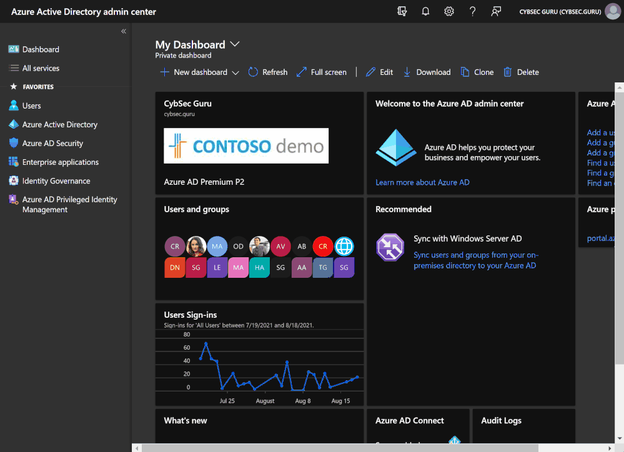Open the feedback icon in header
Image resolution: width=624 pixels, height=452 pixels.
(x=496, y=11)
